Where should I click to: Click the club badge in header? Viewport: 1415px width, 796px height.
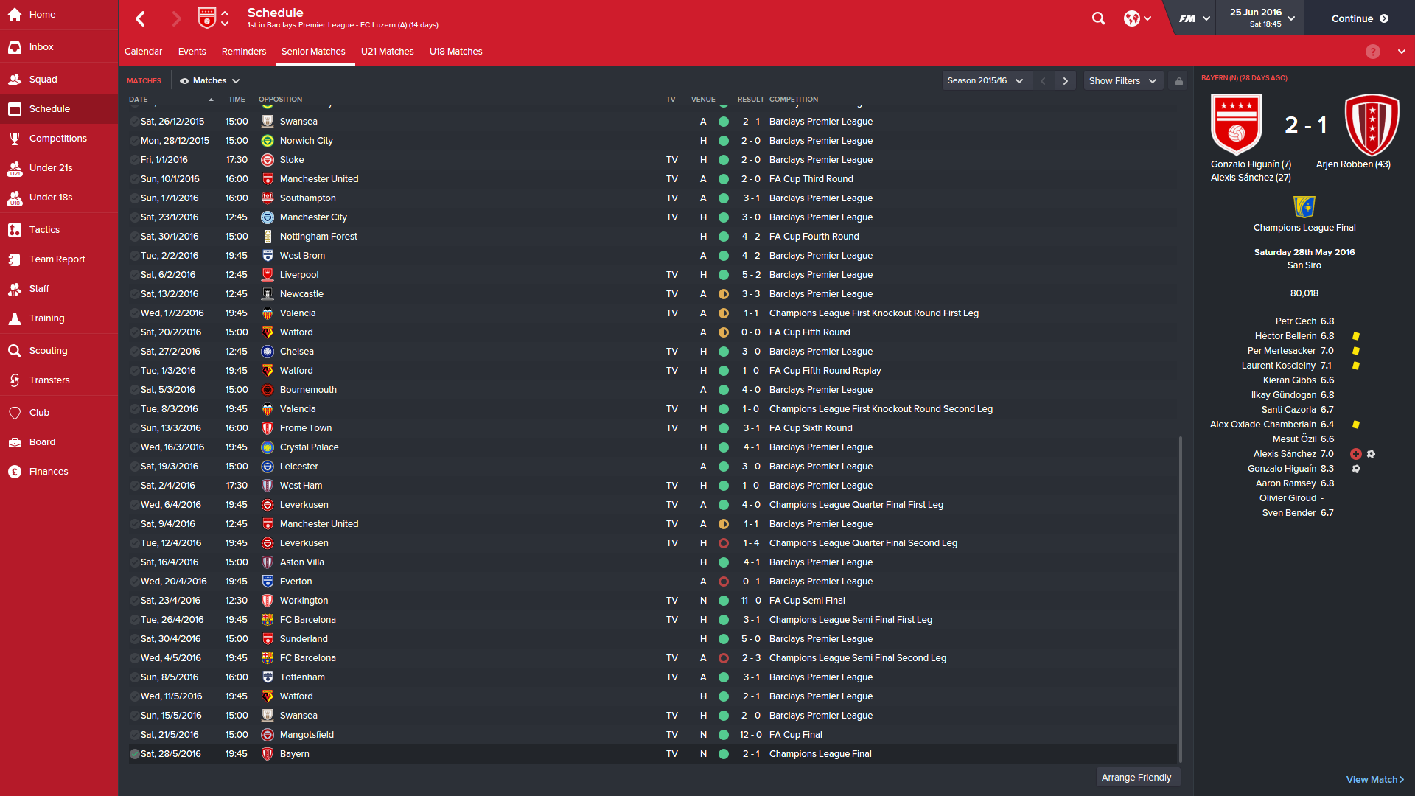[207, 18]
